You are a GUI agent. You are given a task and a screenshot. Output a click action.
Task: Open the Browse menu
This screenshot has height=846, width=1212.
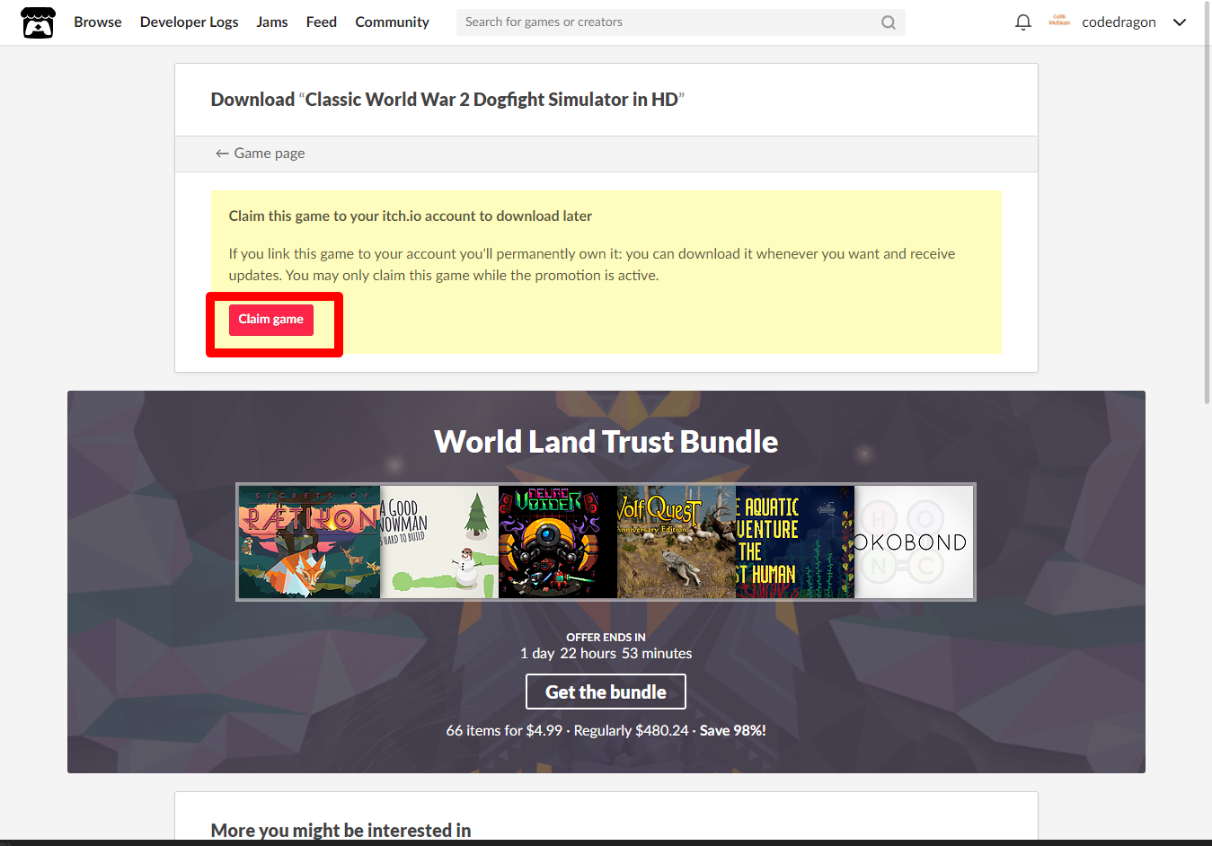pyautogui.click(x=98, y=22)
